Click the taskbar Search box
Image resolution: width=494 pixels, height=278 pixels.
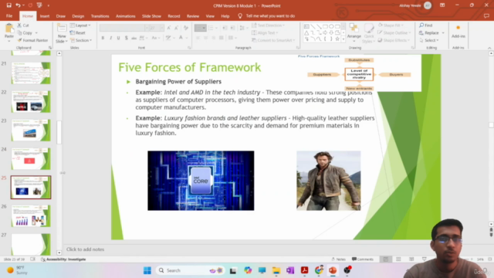[x=191, y=270]
